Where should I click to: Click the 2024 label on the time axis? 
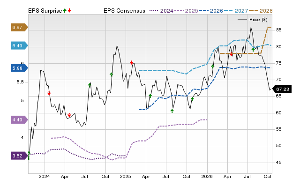point(44,176)
